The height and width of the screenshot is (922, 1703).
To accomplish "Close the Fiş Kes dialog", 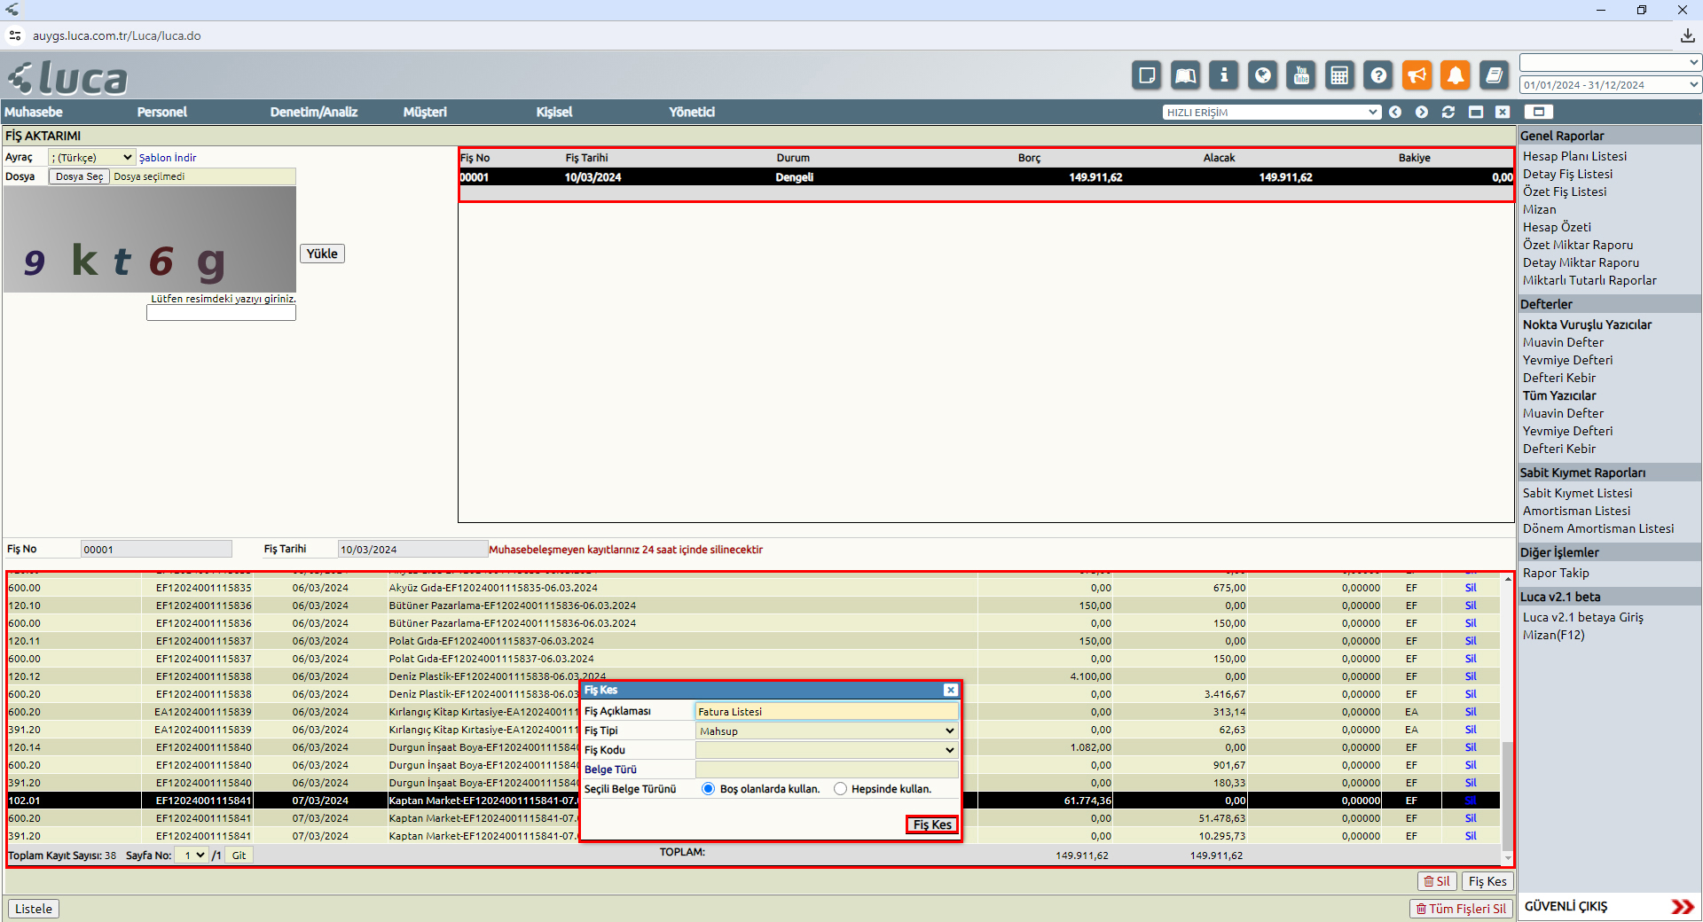I will 950,690.
